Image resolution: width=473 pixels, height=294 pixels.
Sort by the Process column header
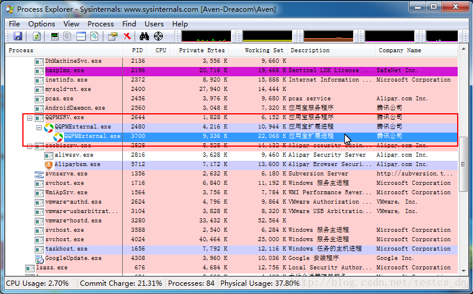coord(64,50)
